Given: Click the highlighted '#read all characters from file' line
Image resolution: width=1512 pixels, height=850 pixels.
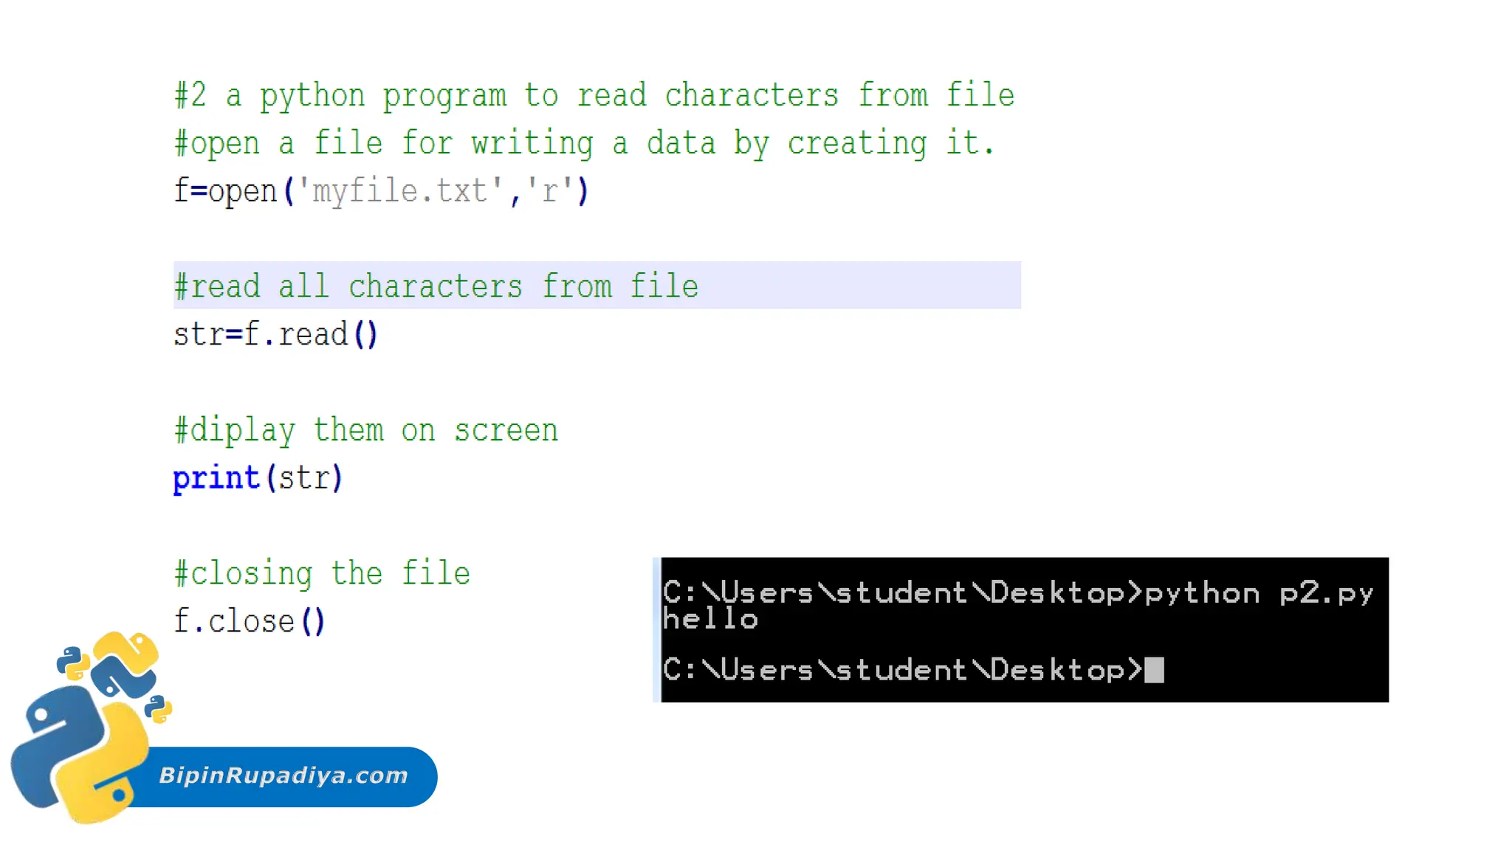Looking at the screenshot, I should [436, 286].
